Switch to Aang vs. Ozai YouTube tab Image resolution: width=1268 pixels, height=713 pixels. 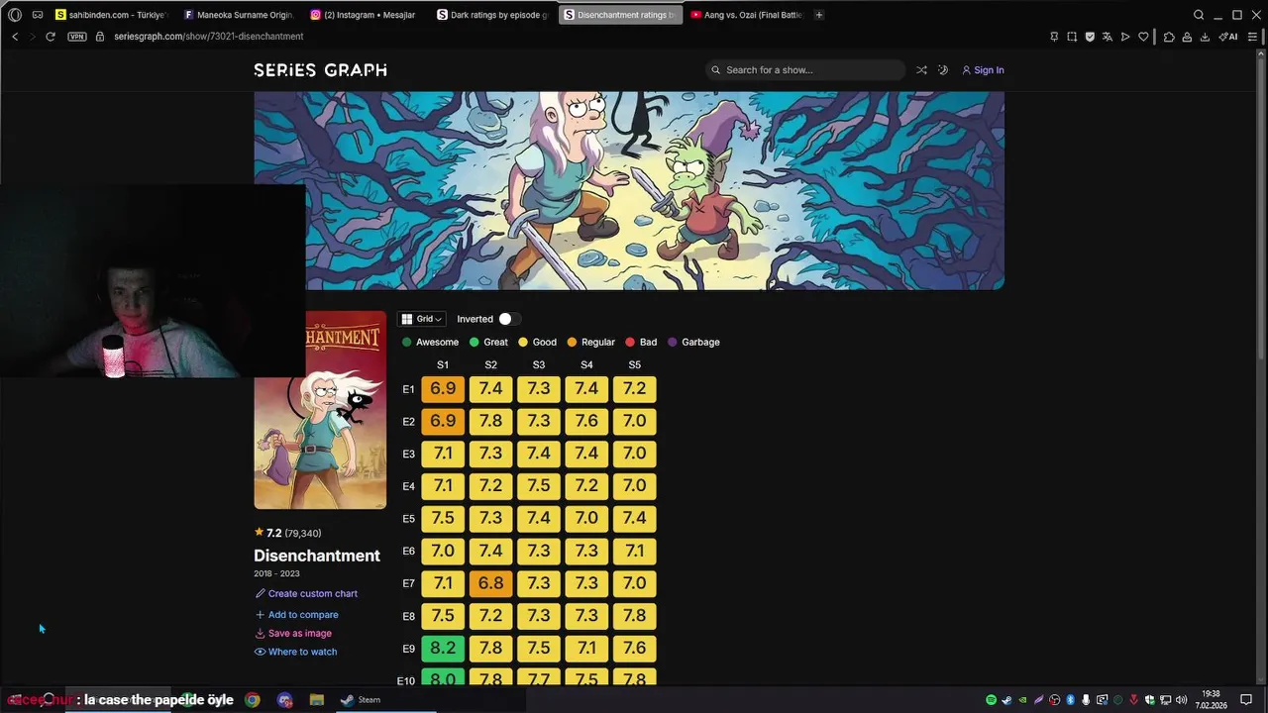pos(747,15)
